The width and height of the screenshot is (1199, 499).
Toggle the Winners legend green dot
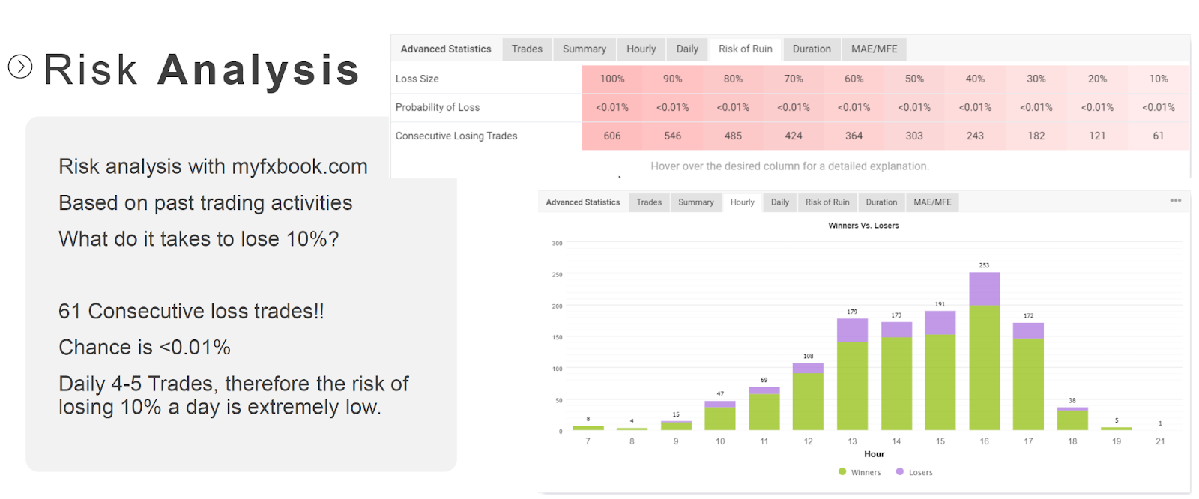tap(842, 471)
